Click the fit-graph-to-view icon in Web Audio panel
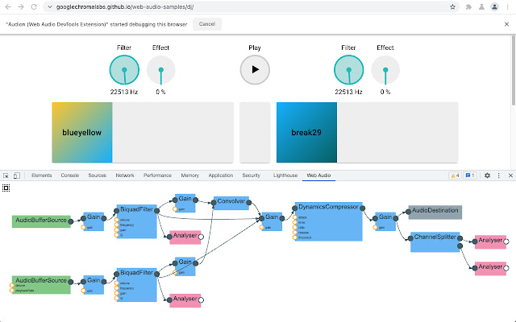Screen dimensions: 516x322 click(x=6, y=188)
